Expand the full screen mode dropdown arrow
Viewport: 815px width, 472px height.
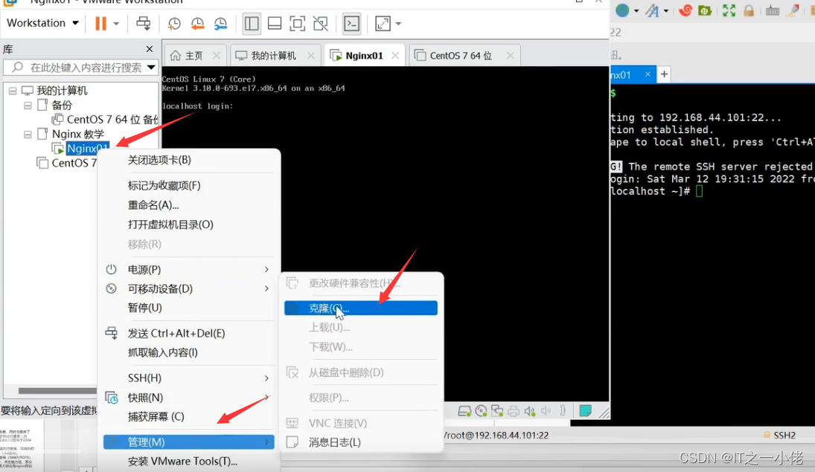397,23
